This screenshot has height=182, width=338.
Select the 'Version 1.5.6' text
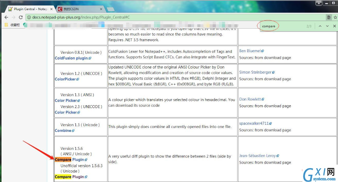[72, 148]
